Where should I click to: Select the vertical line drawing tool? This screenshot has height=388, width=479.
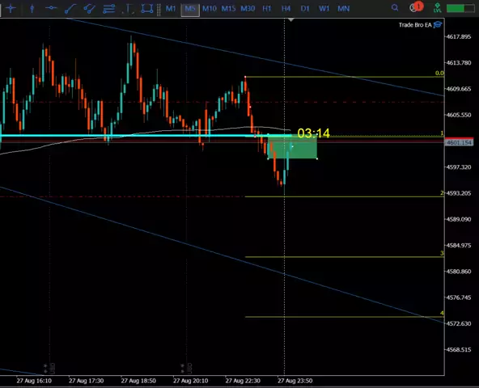pyautogui.click(x=32, y=9)
